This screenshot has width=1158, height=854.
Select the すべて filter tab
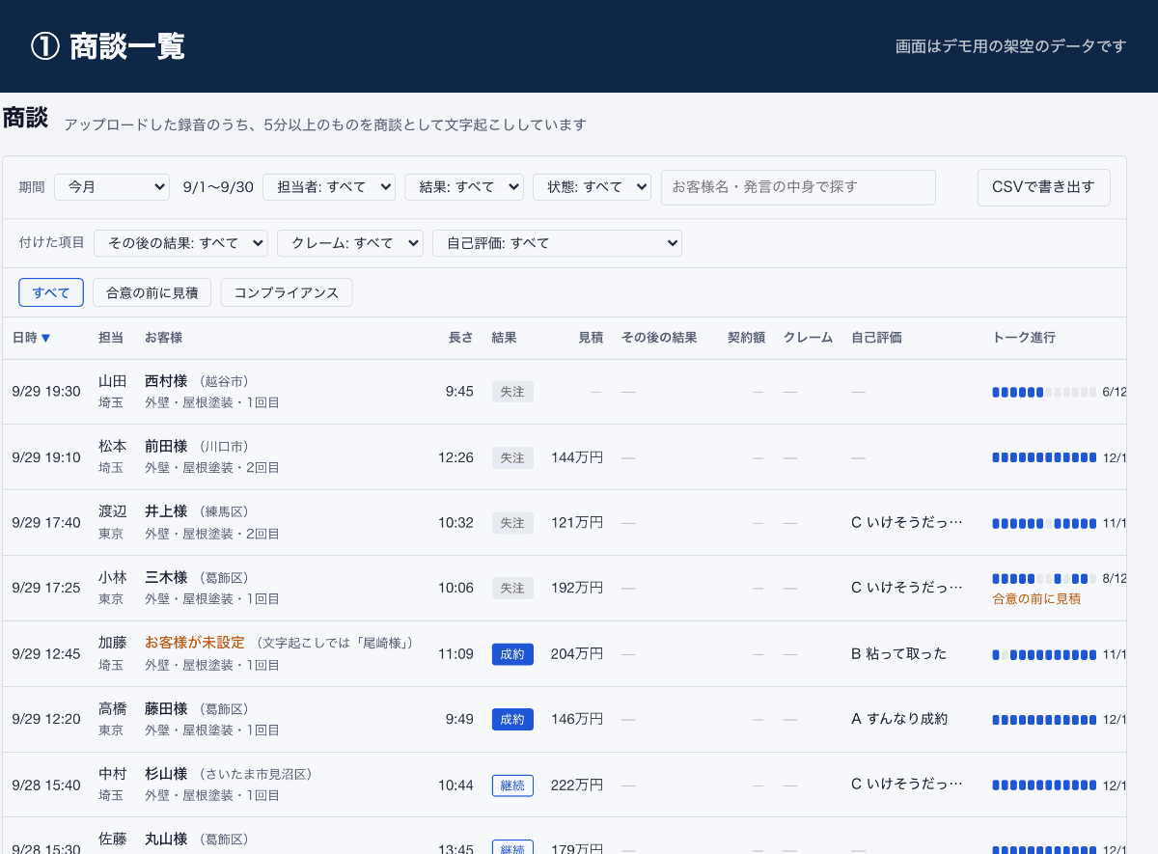tap(51, 292)
